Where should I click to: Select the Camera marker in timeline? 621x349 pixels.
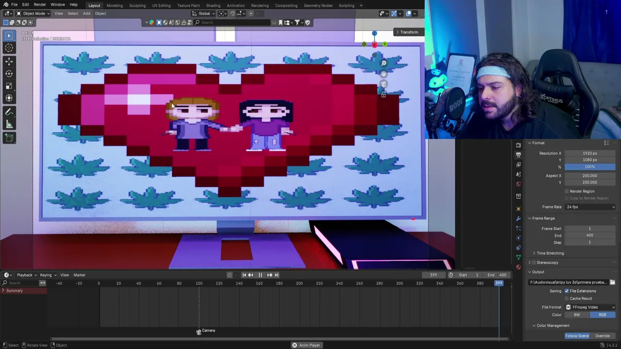pyautogui.click(x=198, y=332)
